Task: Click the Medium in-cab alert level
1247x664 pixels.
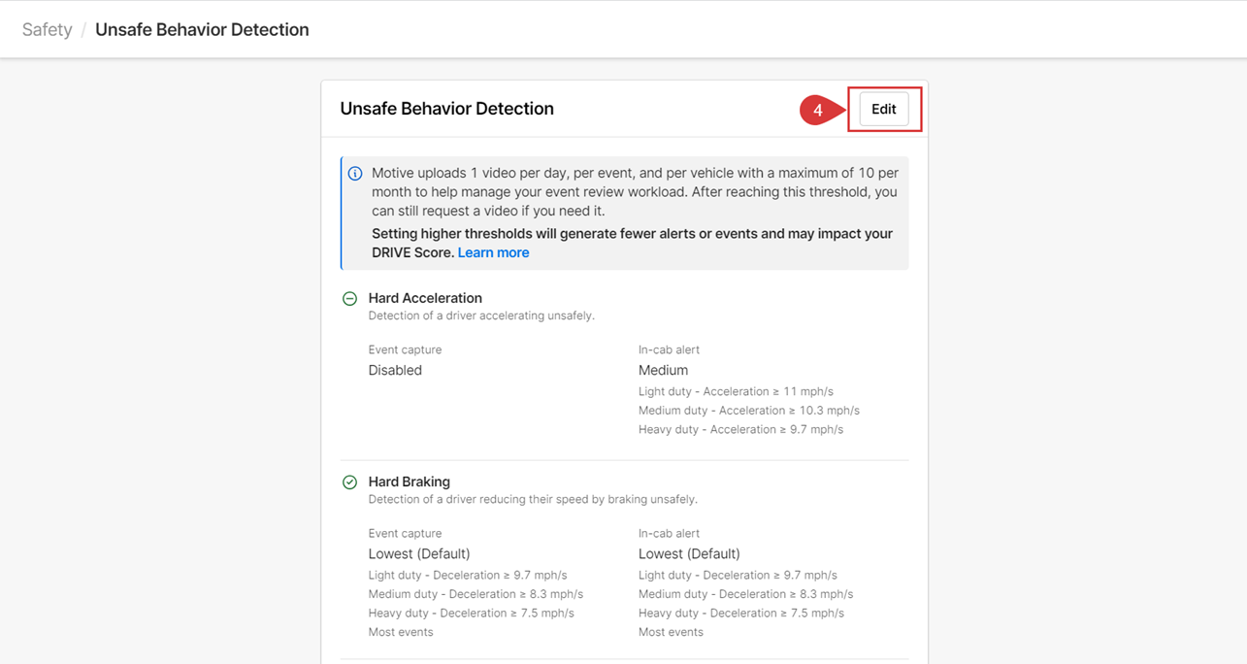Action: [664, 370]
